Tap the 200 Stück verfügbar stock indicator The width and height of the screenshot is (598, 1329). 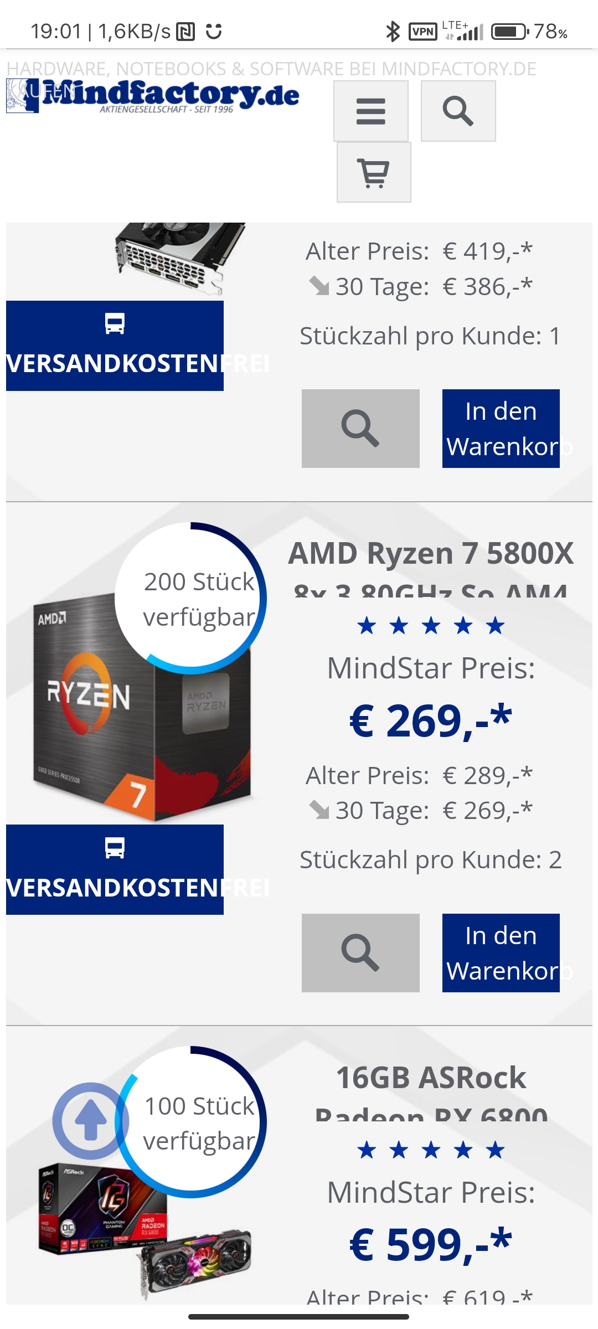click(x=191, y=599)
